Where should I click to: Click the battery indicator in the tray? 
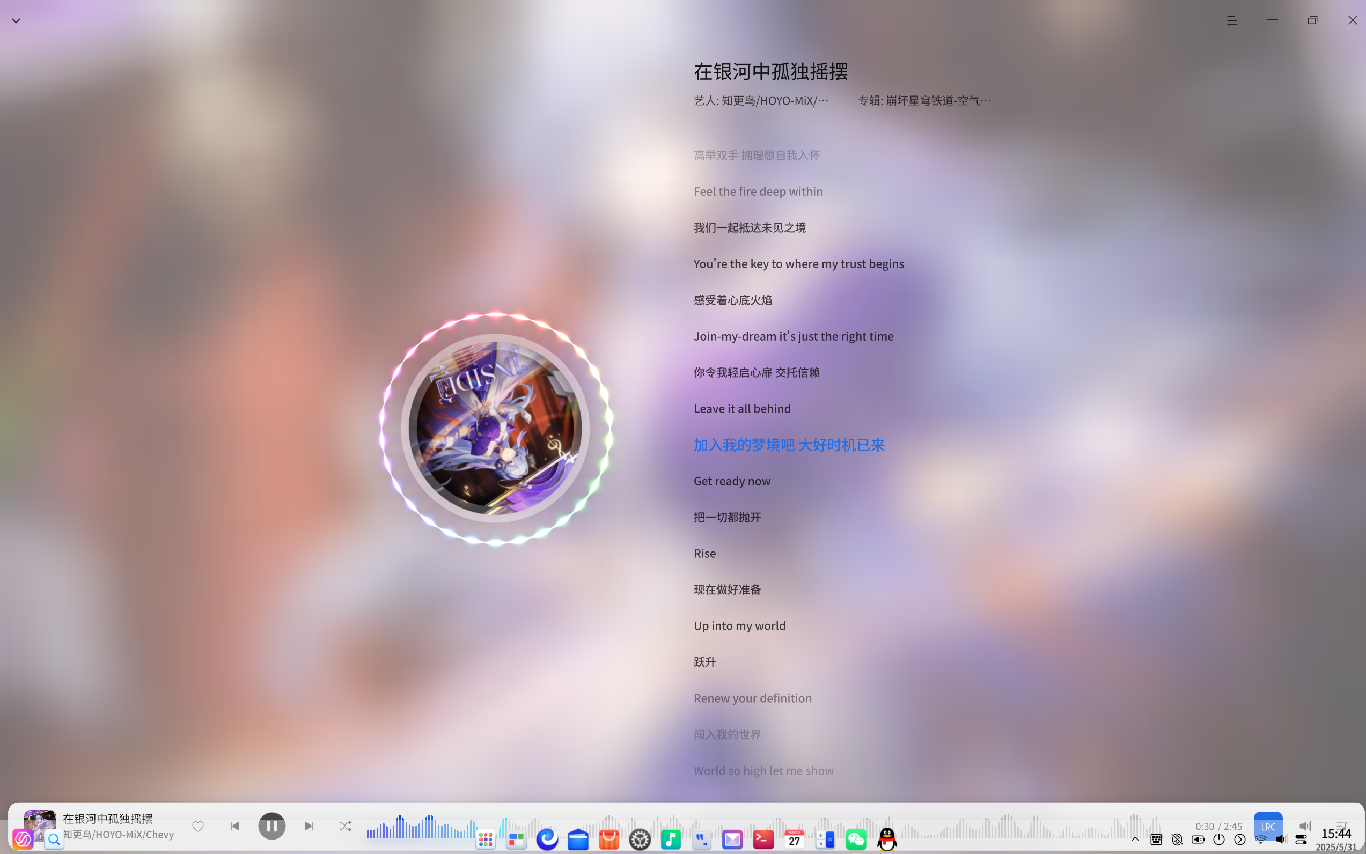coord(1198,840)
